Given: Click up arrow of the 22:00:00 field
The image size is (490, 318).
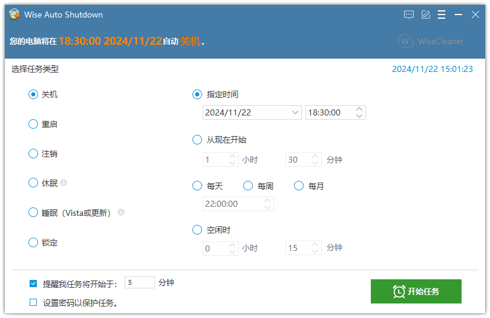Looking at the screenshot, I should (x=267, y=200).
